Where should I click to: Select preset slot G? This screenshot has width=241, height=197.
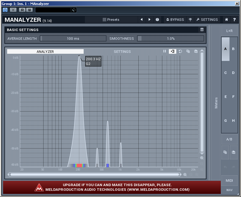click(x=225, y=121)
